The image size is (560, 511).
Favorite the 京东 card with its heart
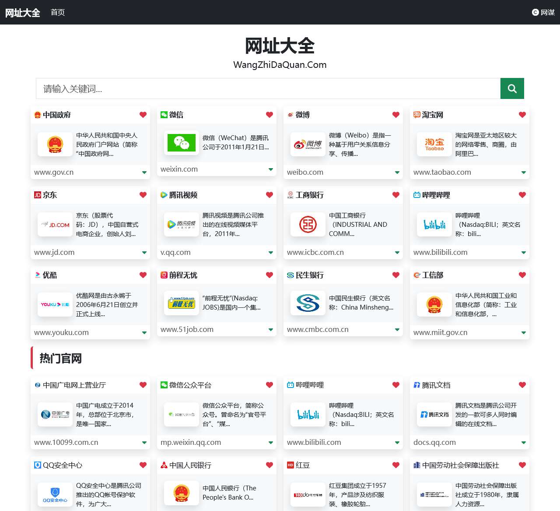pyautogui.click(x=143, y=195)
